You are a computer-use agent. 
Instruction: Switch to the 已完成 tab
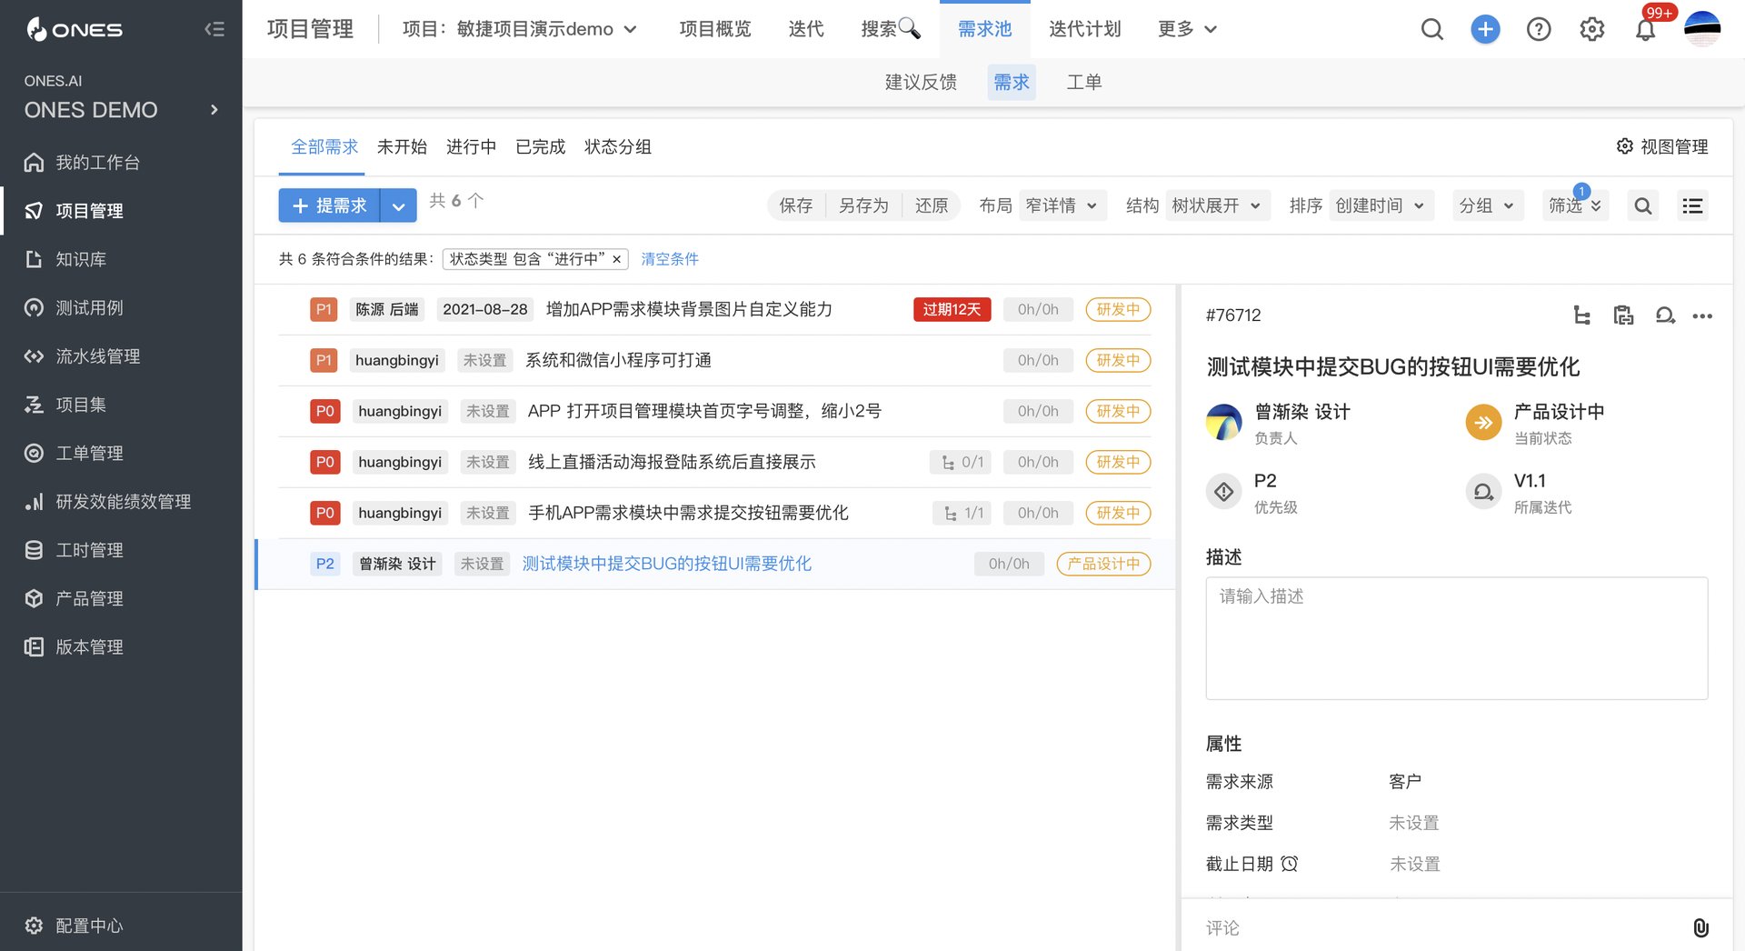[540, 146]
